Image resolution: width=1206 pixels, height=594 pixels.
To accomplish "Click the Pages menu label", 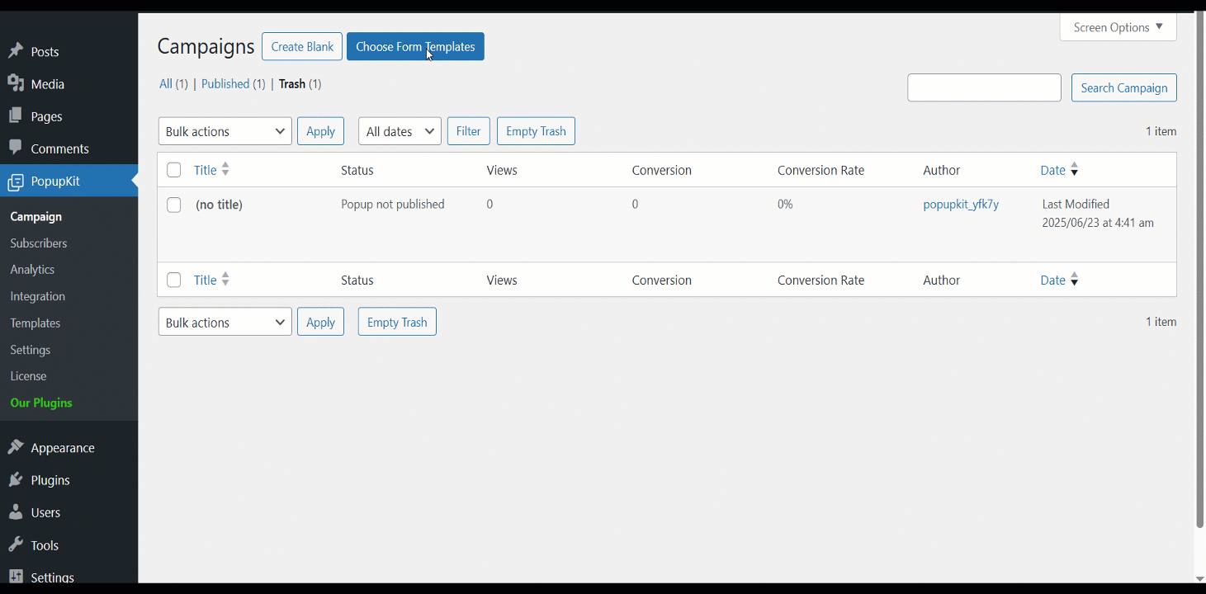I will coord(46,116).
